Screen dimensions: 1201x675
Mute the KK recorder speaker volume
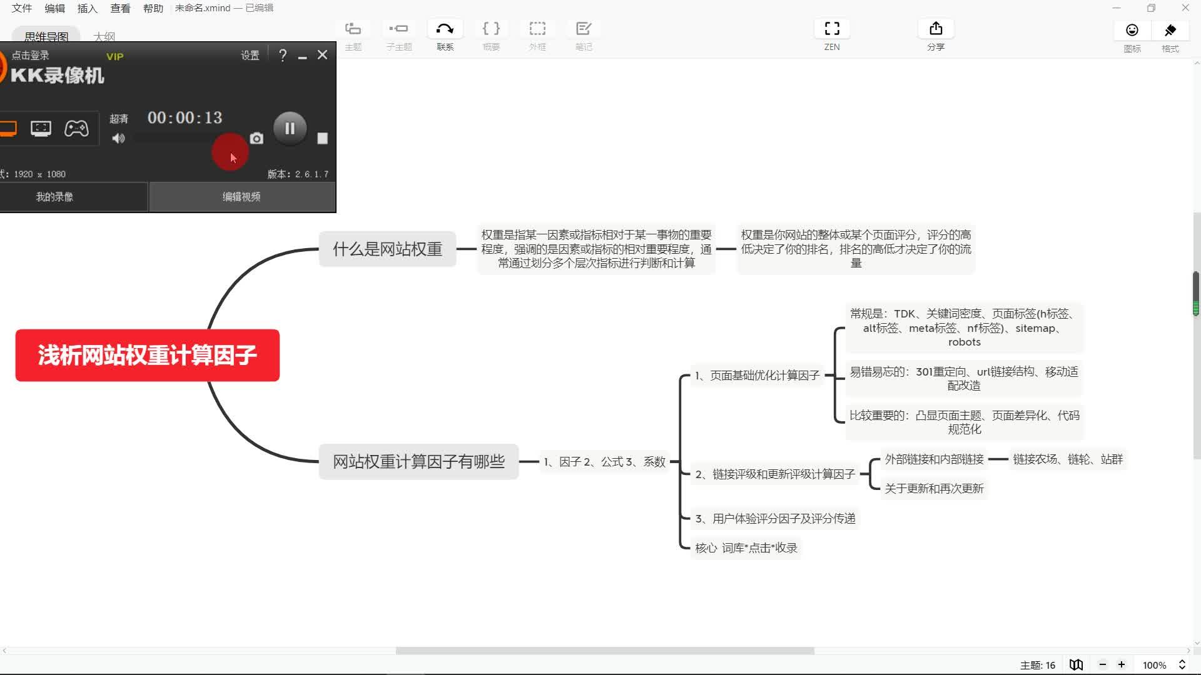coord(118,139)
